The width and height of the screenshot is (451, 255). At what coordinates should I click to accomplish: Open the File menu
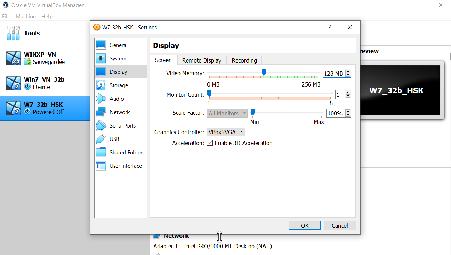[6, 16]
